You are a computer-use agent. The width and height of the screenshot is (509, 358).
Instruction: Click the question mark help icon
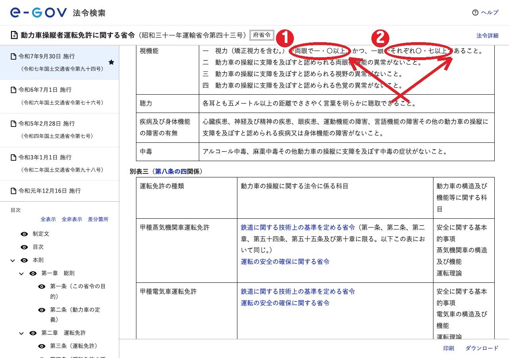click(475, 13)
